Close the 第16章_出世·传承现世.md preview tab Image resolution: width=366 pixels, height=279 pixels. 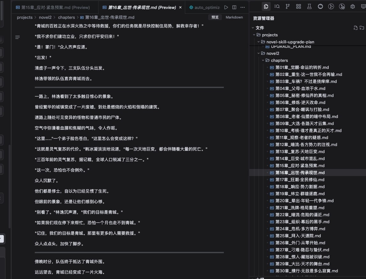[181, 7]
